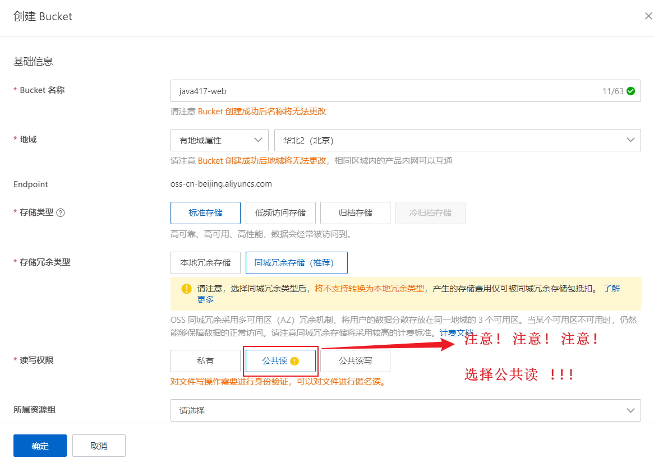Image resolution: width=654 pixels, height=463 pixels.
Task: Close the 创建 Bucket dialog with X
Action: tap(648, 16)
